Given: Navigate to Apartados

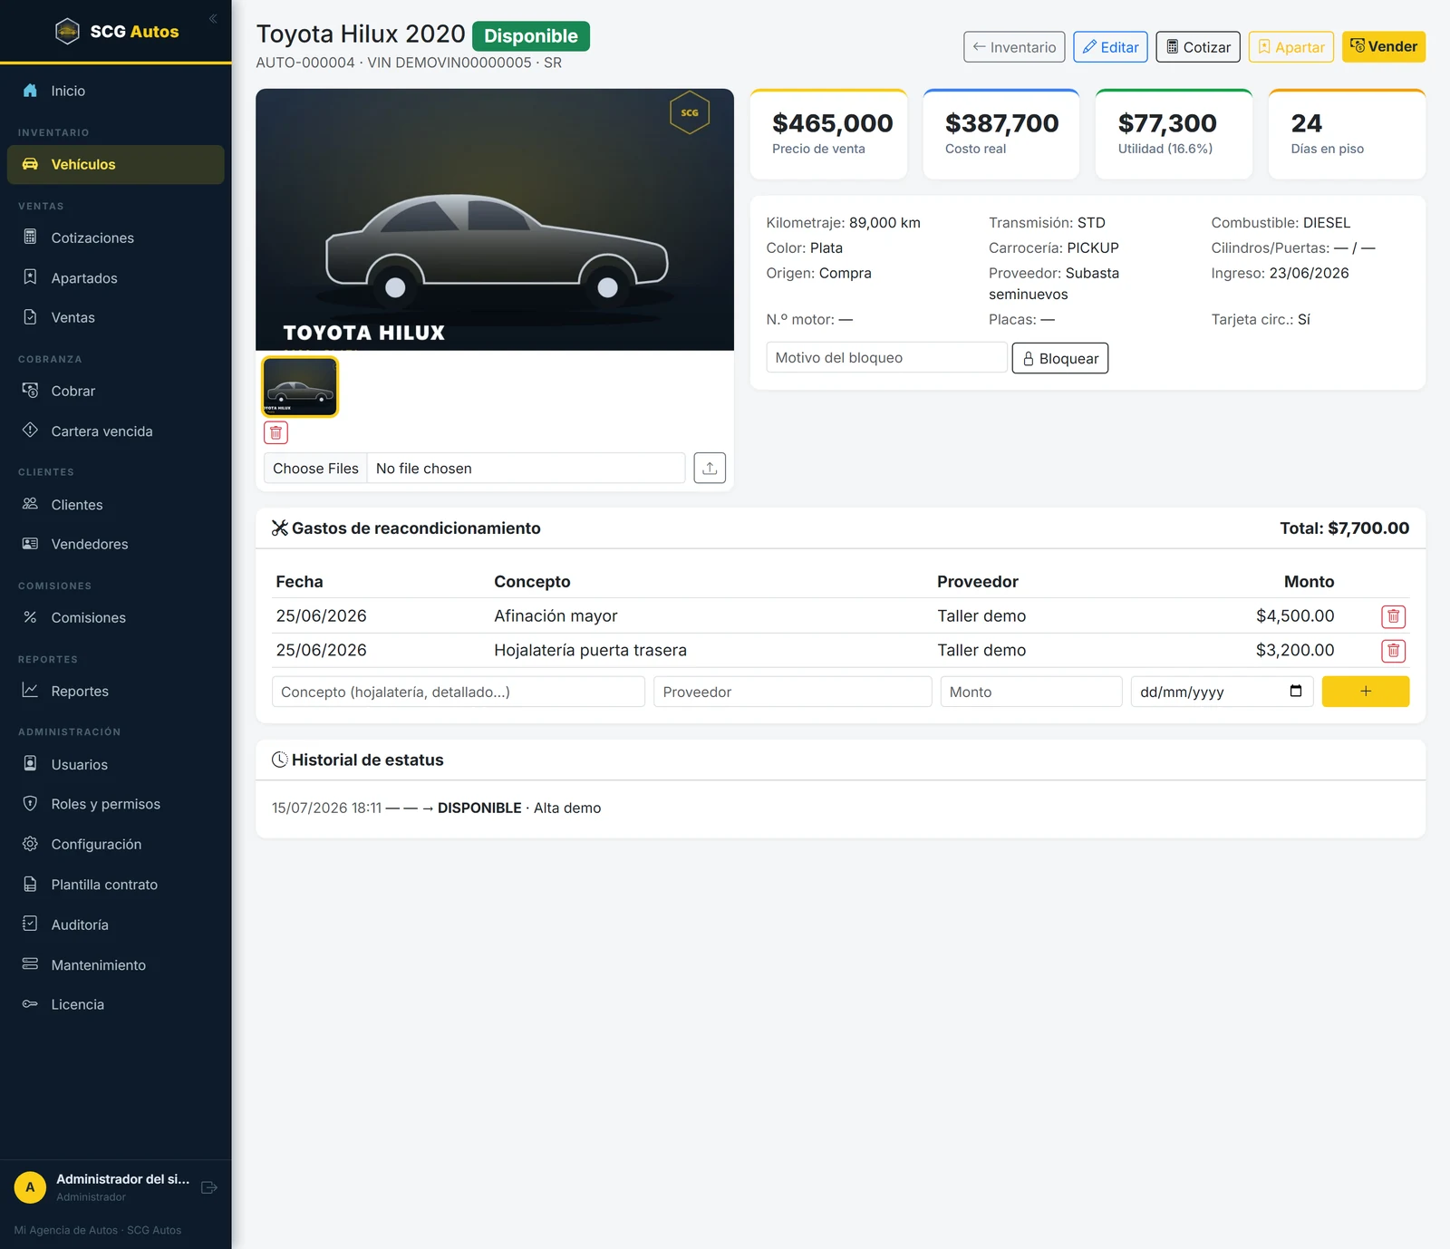Looking at the screenshot, I should pyautogui.click(x=116, y=277).
